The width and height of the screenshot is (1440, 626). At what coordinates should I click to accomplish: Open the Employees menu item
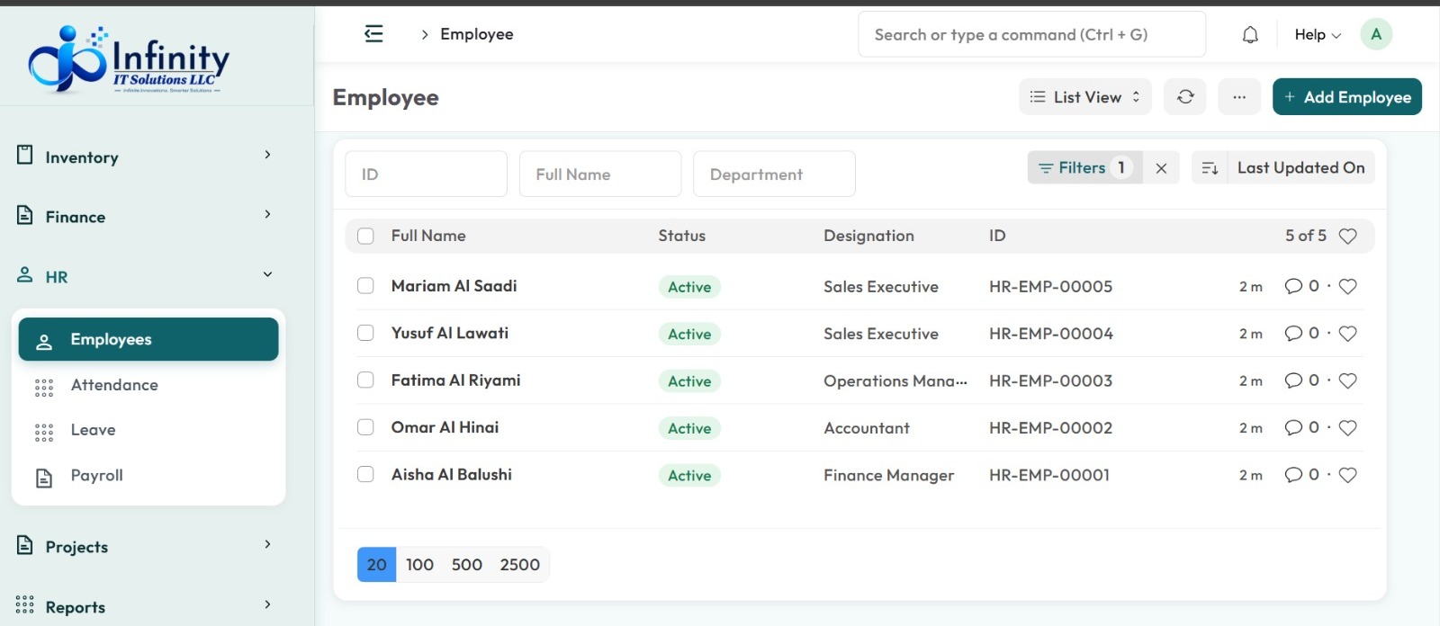[x=148, y=339]
